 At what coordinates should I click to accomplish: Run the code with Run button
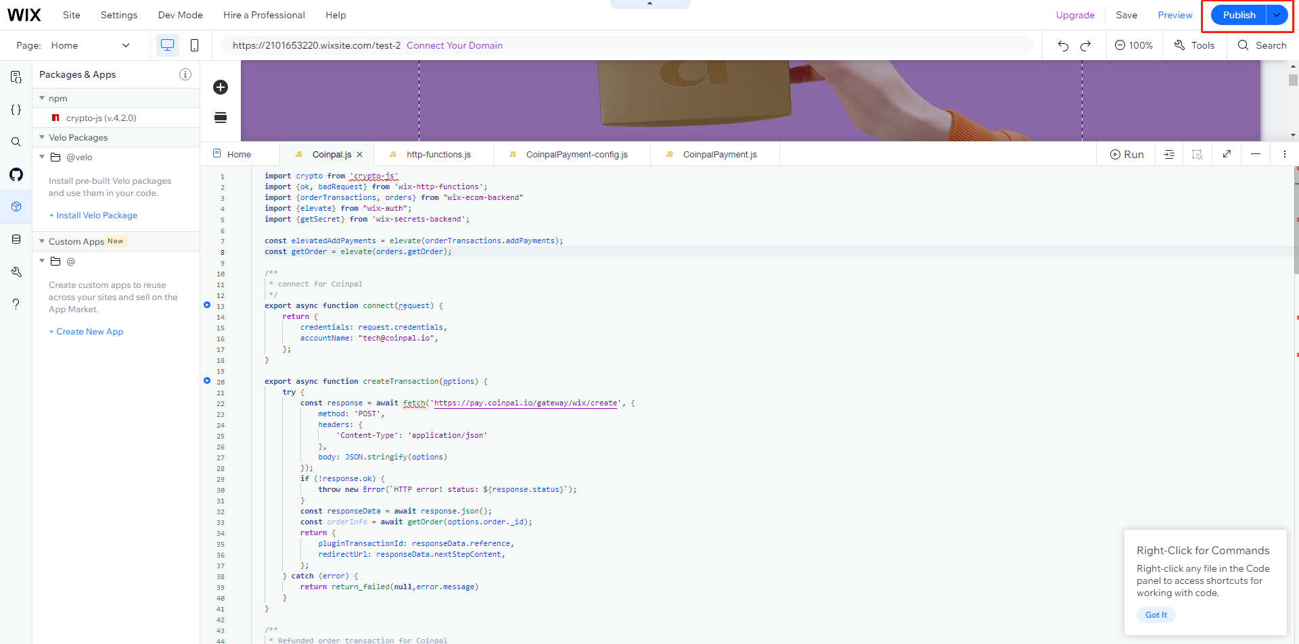[x=1127, y=154]
